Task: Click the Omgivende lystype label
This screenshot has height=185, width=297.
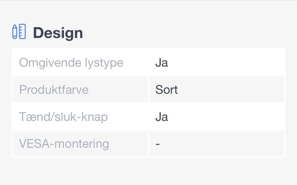Action: (71, 63)
